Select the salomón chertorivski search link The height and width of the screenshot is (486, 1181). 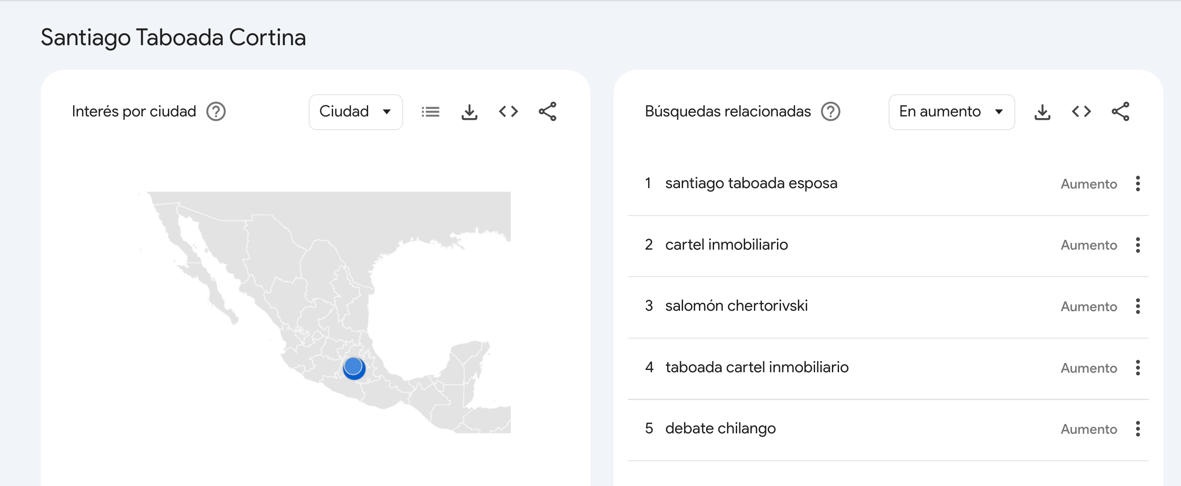[x=736, y=305]
